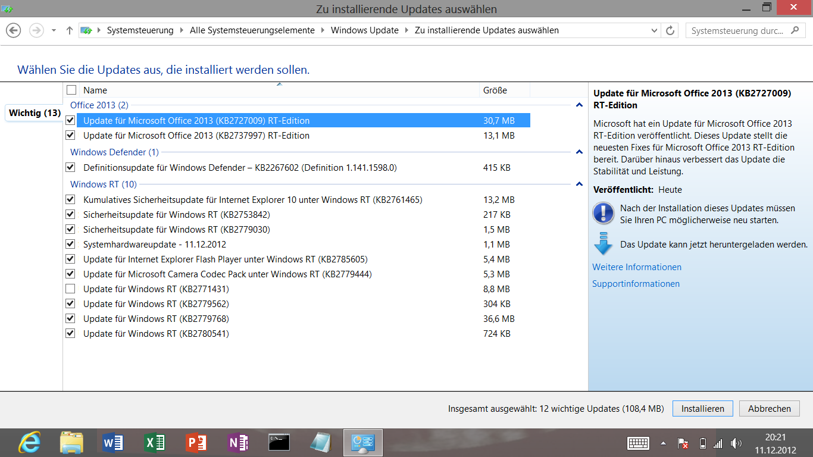Expand breadcrumb arrow after Windows Update
This screenshot has height=457, width=813.
tap(406, 30)
